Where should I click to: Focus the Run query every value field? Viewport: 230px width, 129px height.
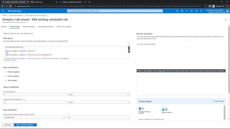(x=34, y=95)
